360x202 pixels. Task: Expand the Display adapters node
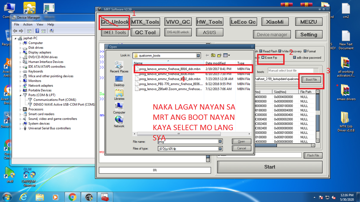21,53
